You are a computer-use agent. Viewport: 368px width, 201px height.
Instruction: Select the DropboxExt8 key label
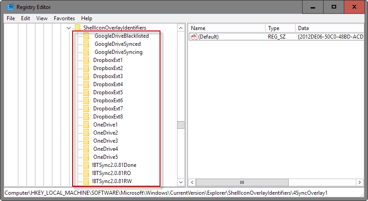(108, 117)
